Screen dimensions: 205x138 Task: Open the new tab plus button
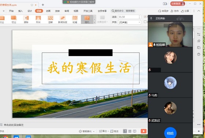click(43, 5)
